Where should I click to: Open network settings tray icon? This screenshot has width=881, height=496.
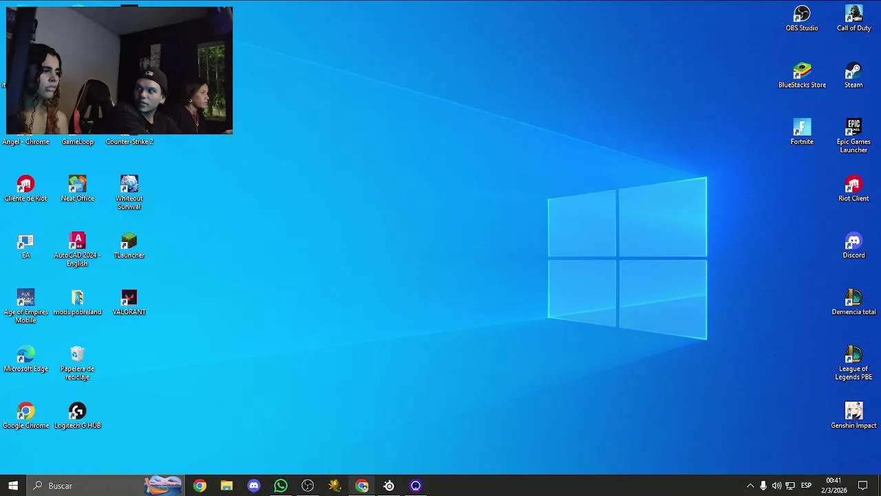(790, 486)
